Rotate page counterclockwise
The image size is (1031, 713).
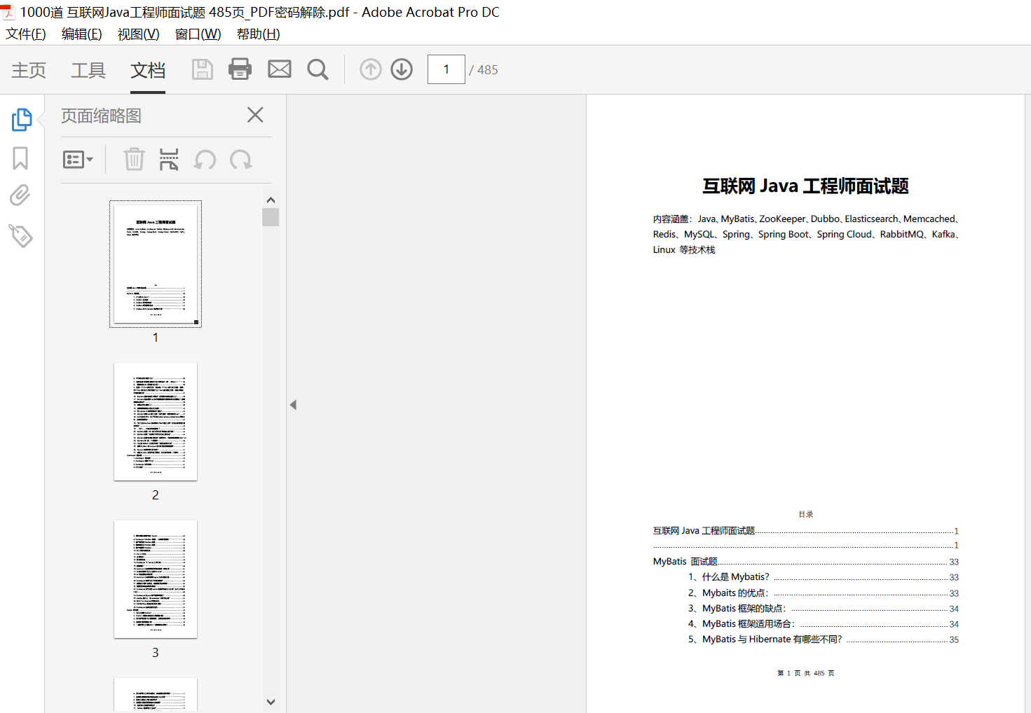point(205,160)
